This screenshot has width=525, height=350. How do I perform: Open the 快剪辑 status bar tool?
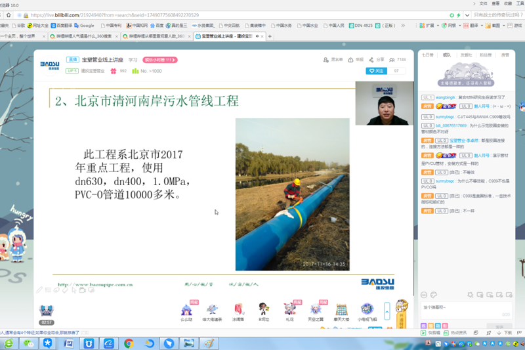(431, 332)
